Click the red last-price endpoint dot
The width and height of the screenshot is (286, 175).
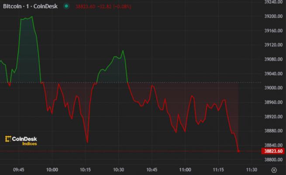click(239, 151)
